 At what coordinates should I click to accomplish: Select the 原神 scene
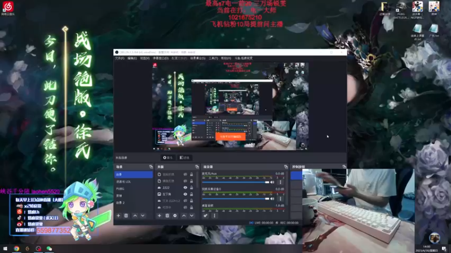pos(134,196)
